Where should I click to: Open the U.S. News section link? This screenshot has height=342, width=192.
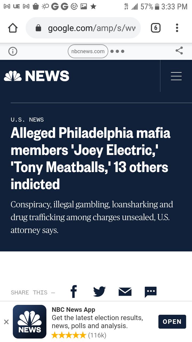27,119
